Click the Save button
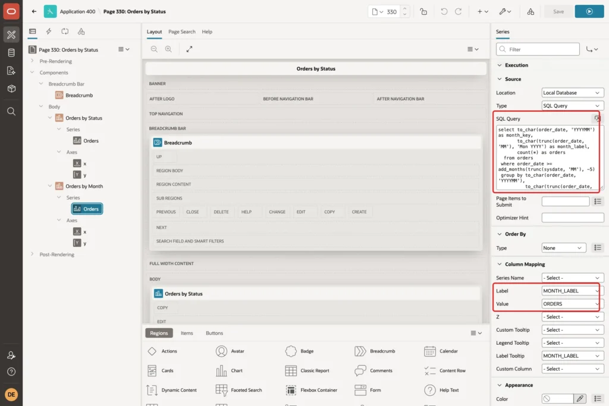The width and height of the screenshot is (609, 406). pos(558,12)
